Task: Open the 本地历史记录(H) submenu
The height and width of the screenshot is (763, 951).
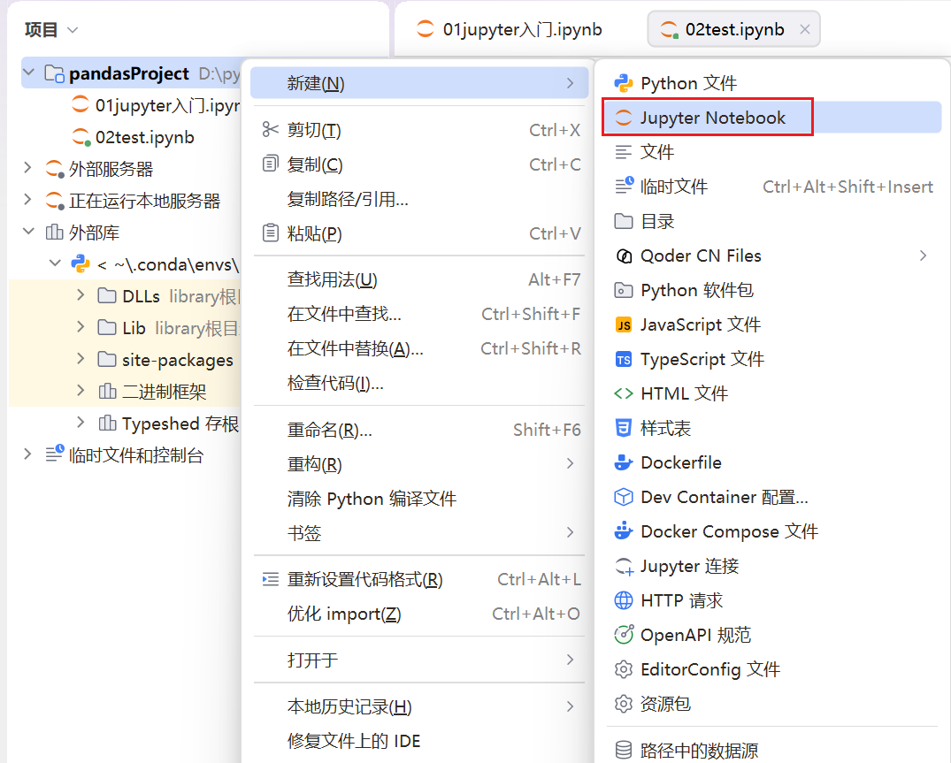Action: coord(419,706)
